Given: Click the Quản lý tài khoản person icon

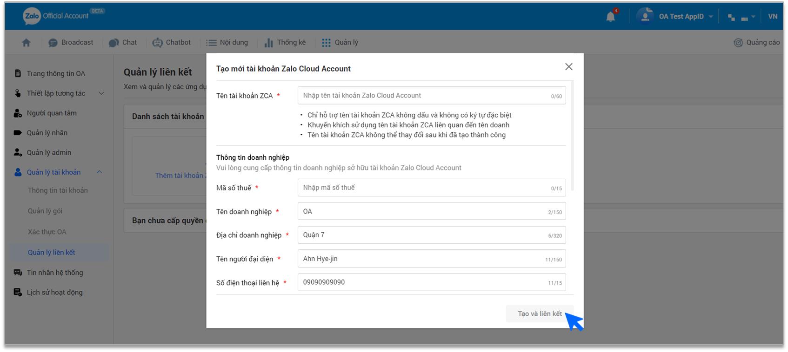Looking at the screenshot, I should tap(18, 172).
